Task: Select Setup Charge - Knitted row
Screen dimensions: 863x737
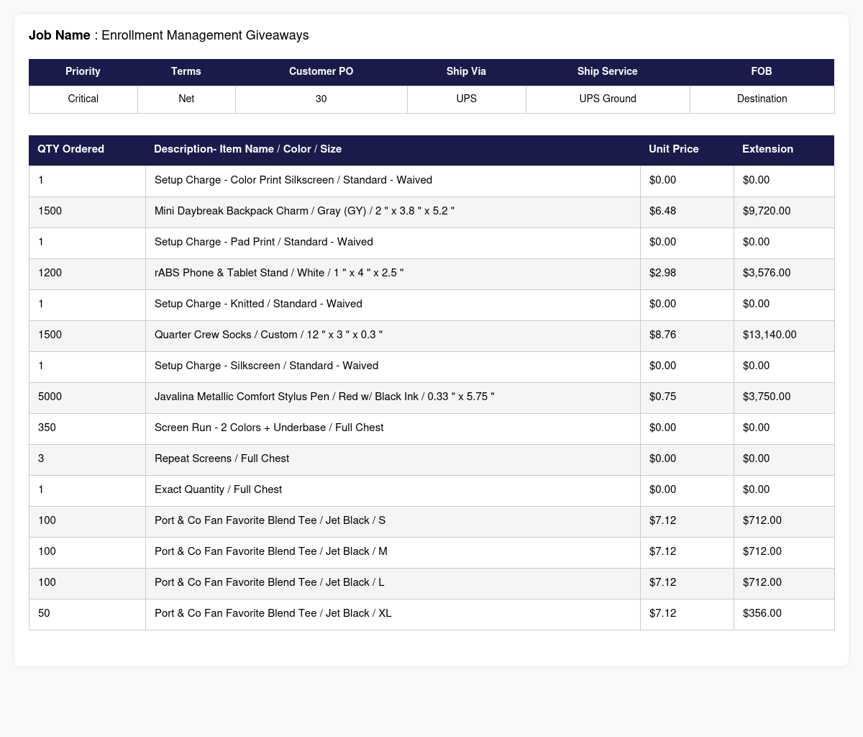Action: (431, 304)
